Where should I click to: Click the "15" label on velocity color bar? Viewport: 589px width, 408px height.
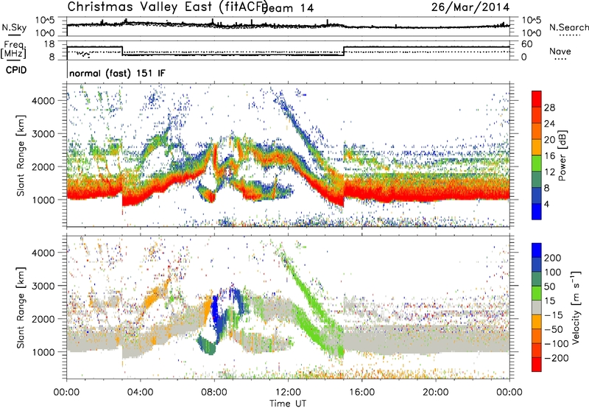[549, 300]
